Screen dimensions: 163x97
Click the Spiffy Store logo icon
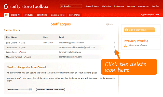[x=6, y=7]
